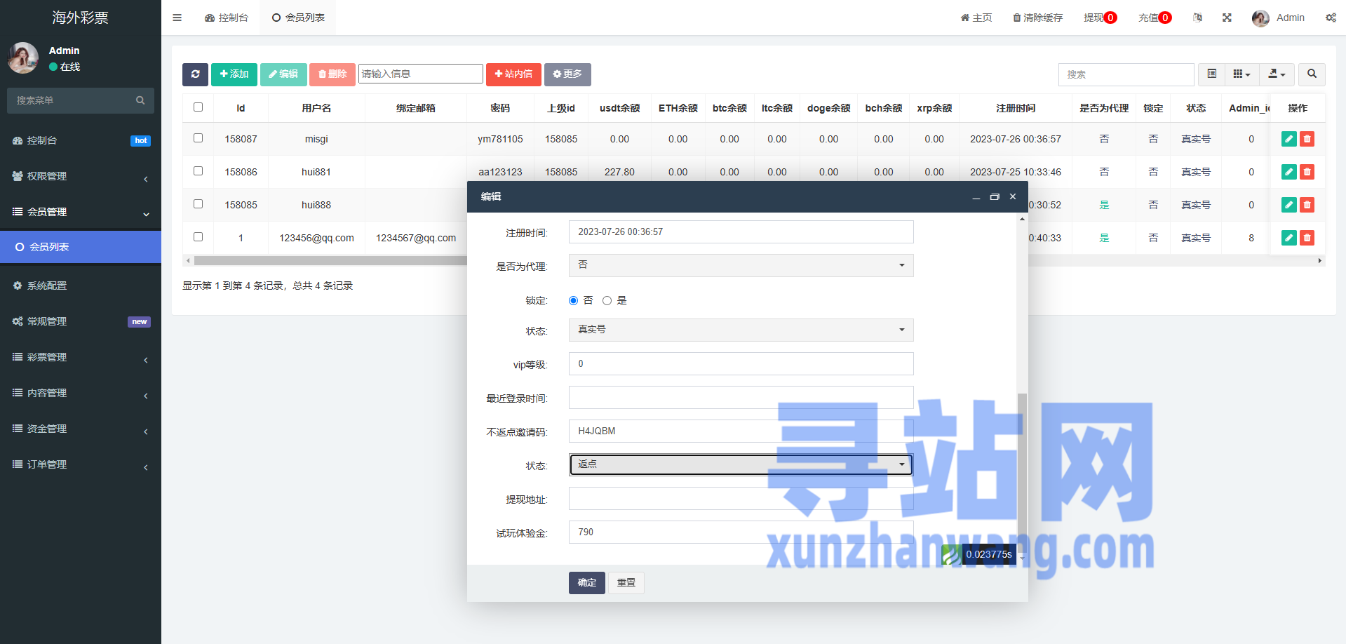Open the settings cogs icon at the top right
This screenshot has width=1346, height=644.
[1331, 18]
